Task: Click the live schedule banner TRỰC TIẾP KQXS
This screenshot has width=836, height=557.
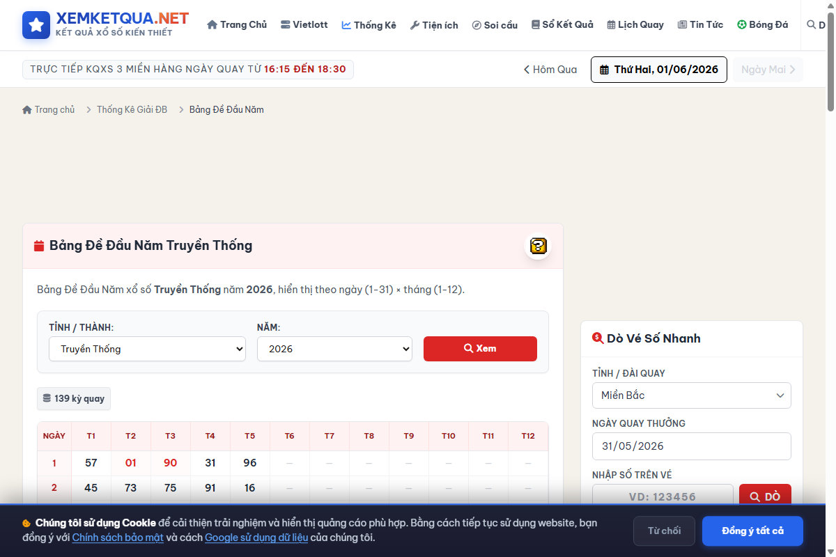Action: point(188,70)
